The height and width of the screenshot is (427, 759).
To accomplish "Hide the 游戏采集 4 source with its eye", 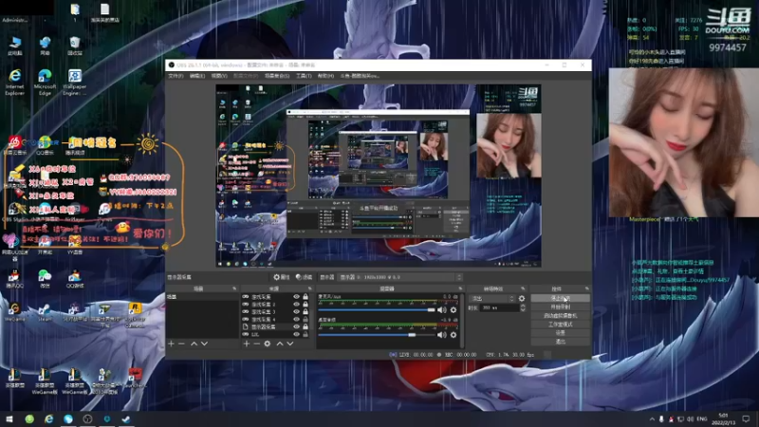I will tap(296, 320).
